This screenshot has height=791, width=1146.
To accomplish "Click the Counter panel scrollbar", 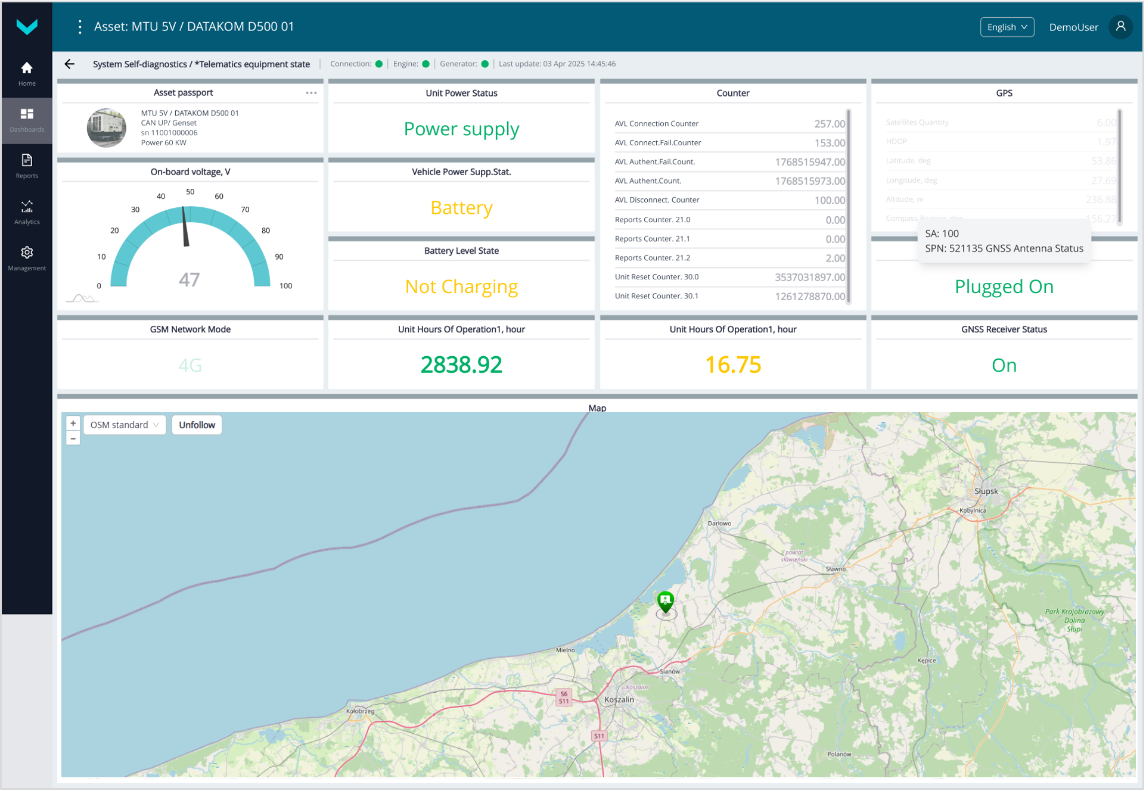I will 849,206.
